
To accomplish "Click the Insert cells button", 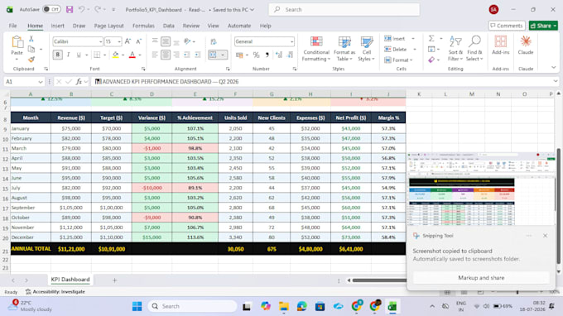I will point(395,38).
